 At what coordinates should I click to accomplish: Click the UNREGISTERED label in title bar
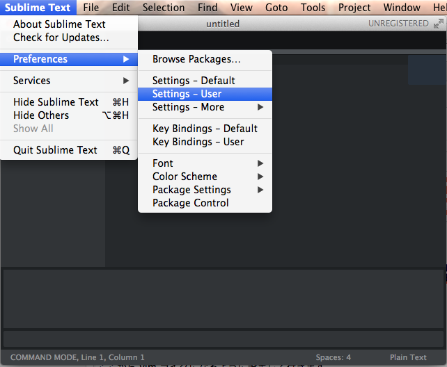[x=398, y=24]
